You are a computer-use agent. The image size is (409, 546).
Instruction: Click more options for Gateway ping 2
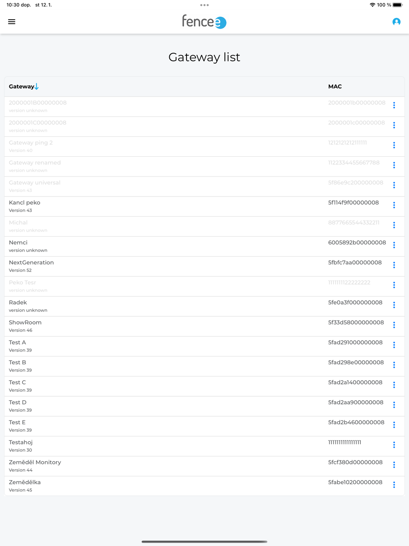point(394,145)
